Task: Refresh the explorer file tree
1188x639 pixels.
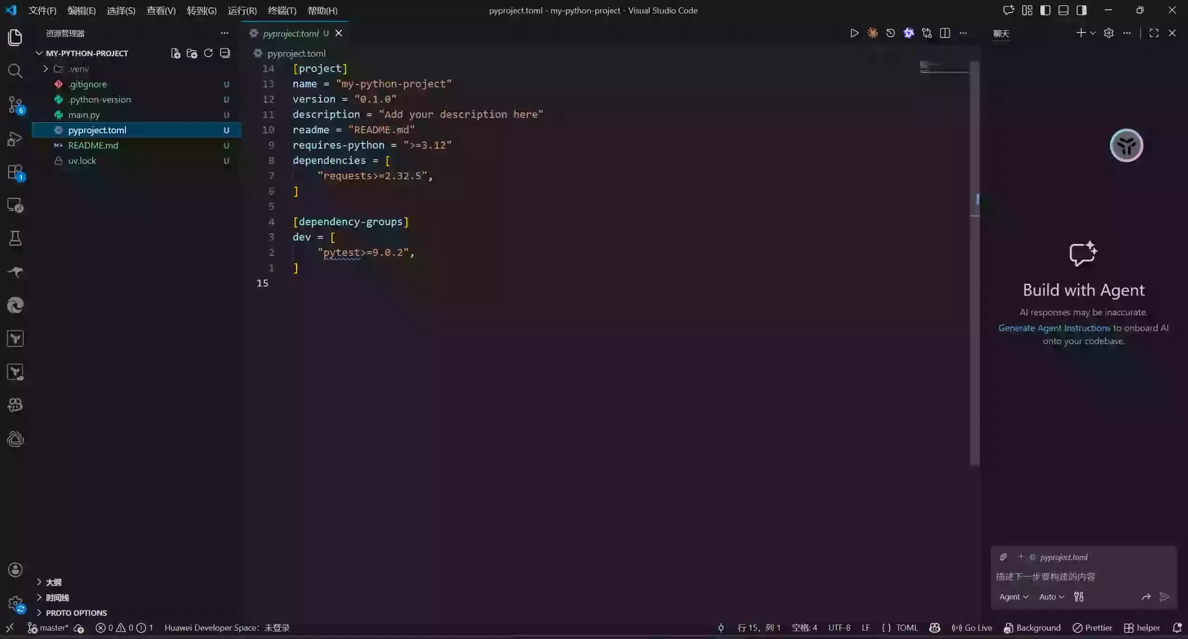Action: (209, 53)
